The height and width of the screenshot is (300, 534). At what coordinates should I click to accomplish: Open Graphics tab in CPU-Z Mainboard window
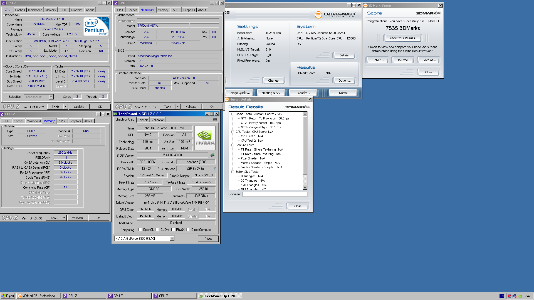(189, 10)
